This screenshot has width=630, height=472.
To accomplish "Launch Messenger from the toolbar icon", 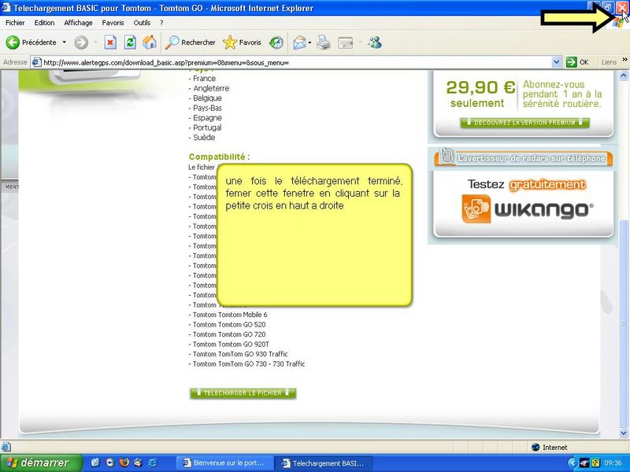I will click(x=375, y=42).
